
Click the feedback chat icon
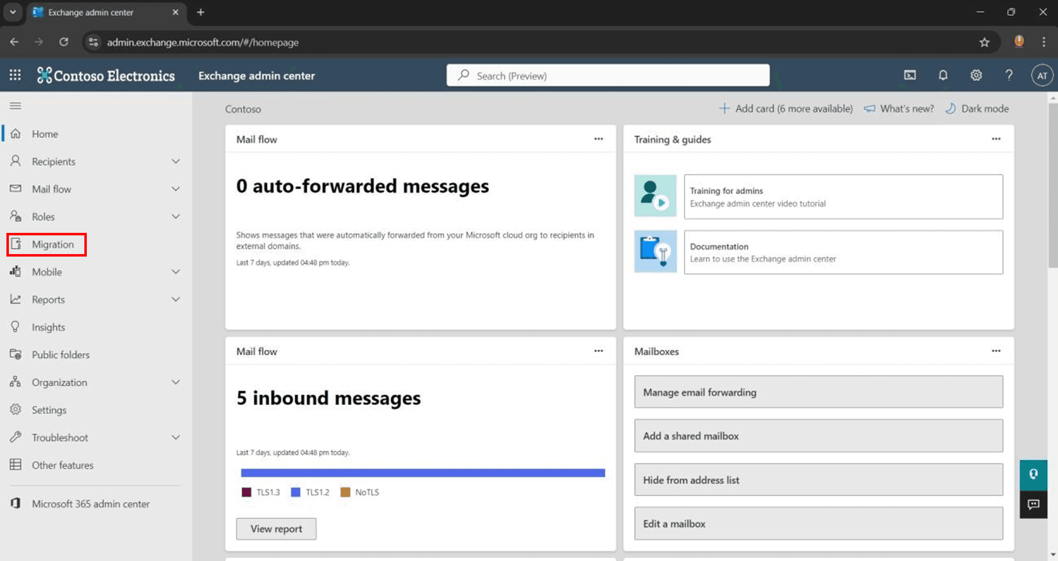[x=1033, y=504]
